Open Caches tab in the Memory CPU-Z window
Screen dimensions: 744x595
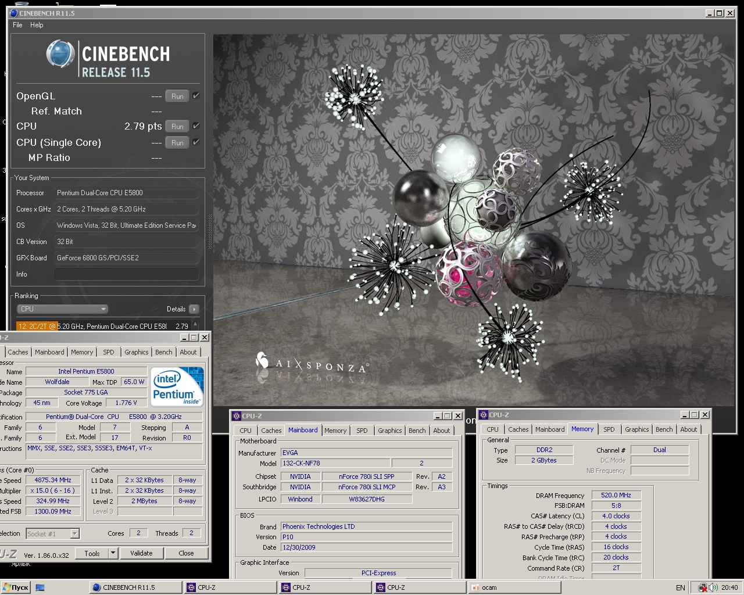(518, 429)
